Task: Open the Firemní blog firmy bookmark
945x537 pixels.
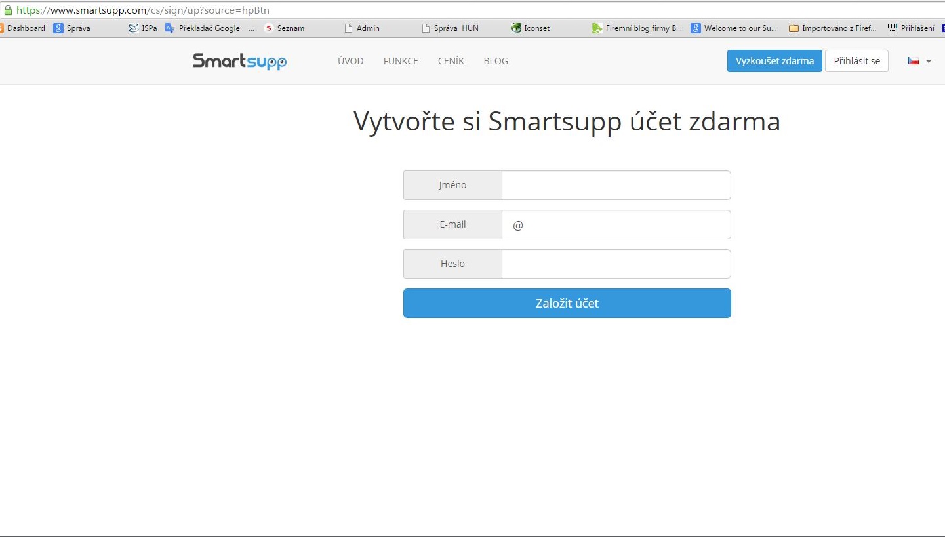Action: click(637, 28)
